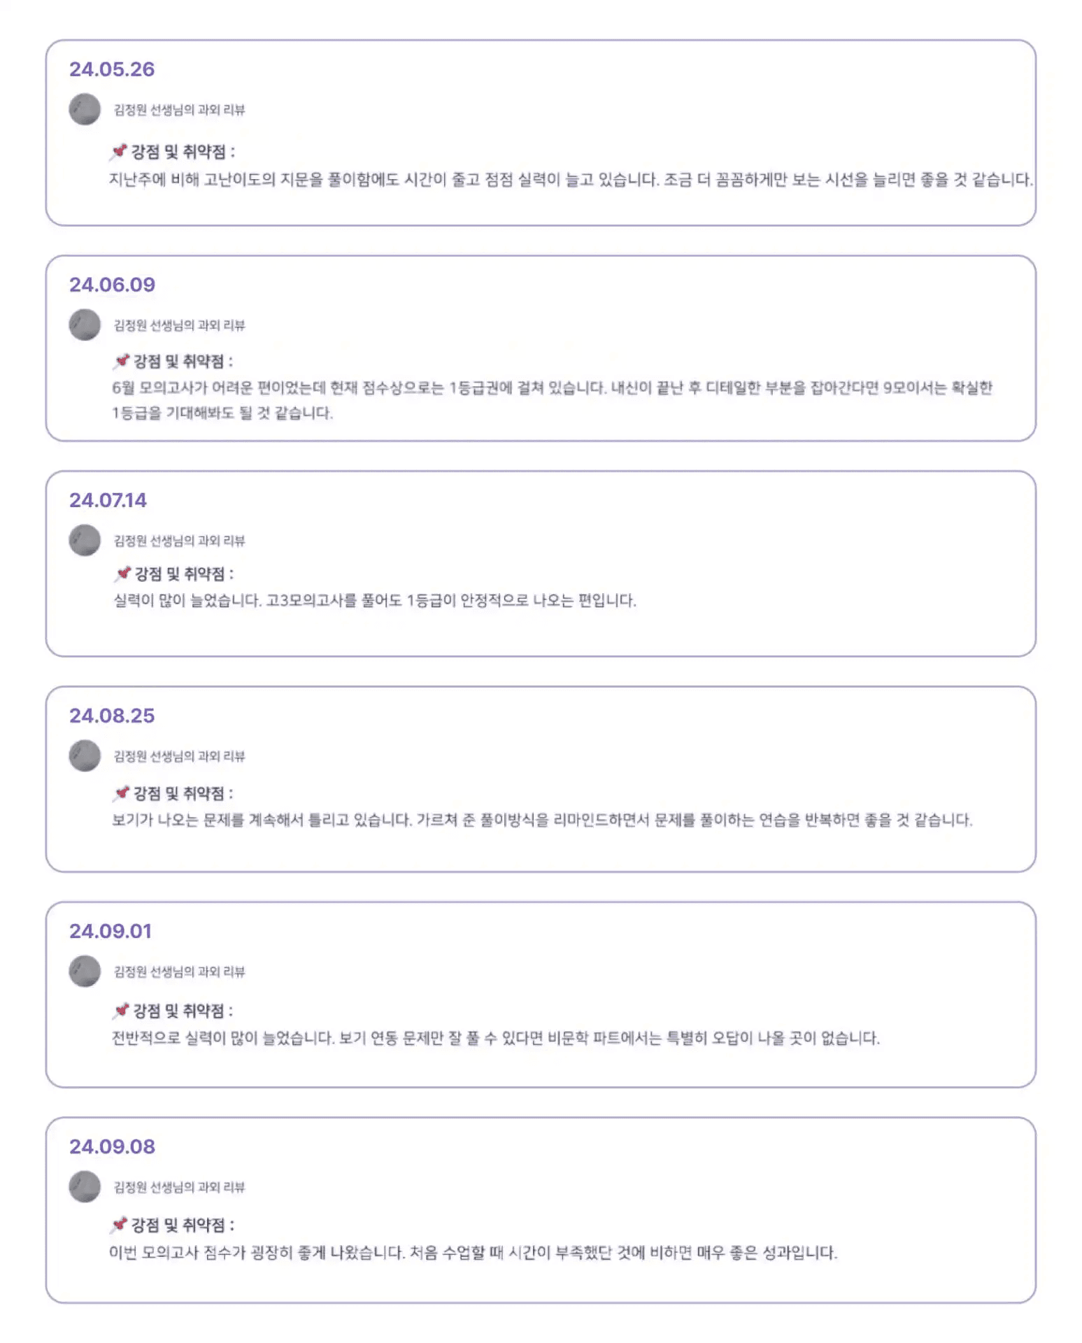Screen dimensions: 1082x1343
Task: Click the 24.08.25 date heading
Action: tap(112, 716)
